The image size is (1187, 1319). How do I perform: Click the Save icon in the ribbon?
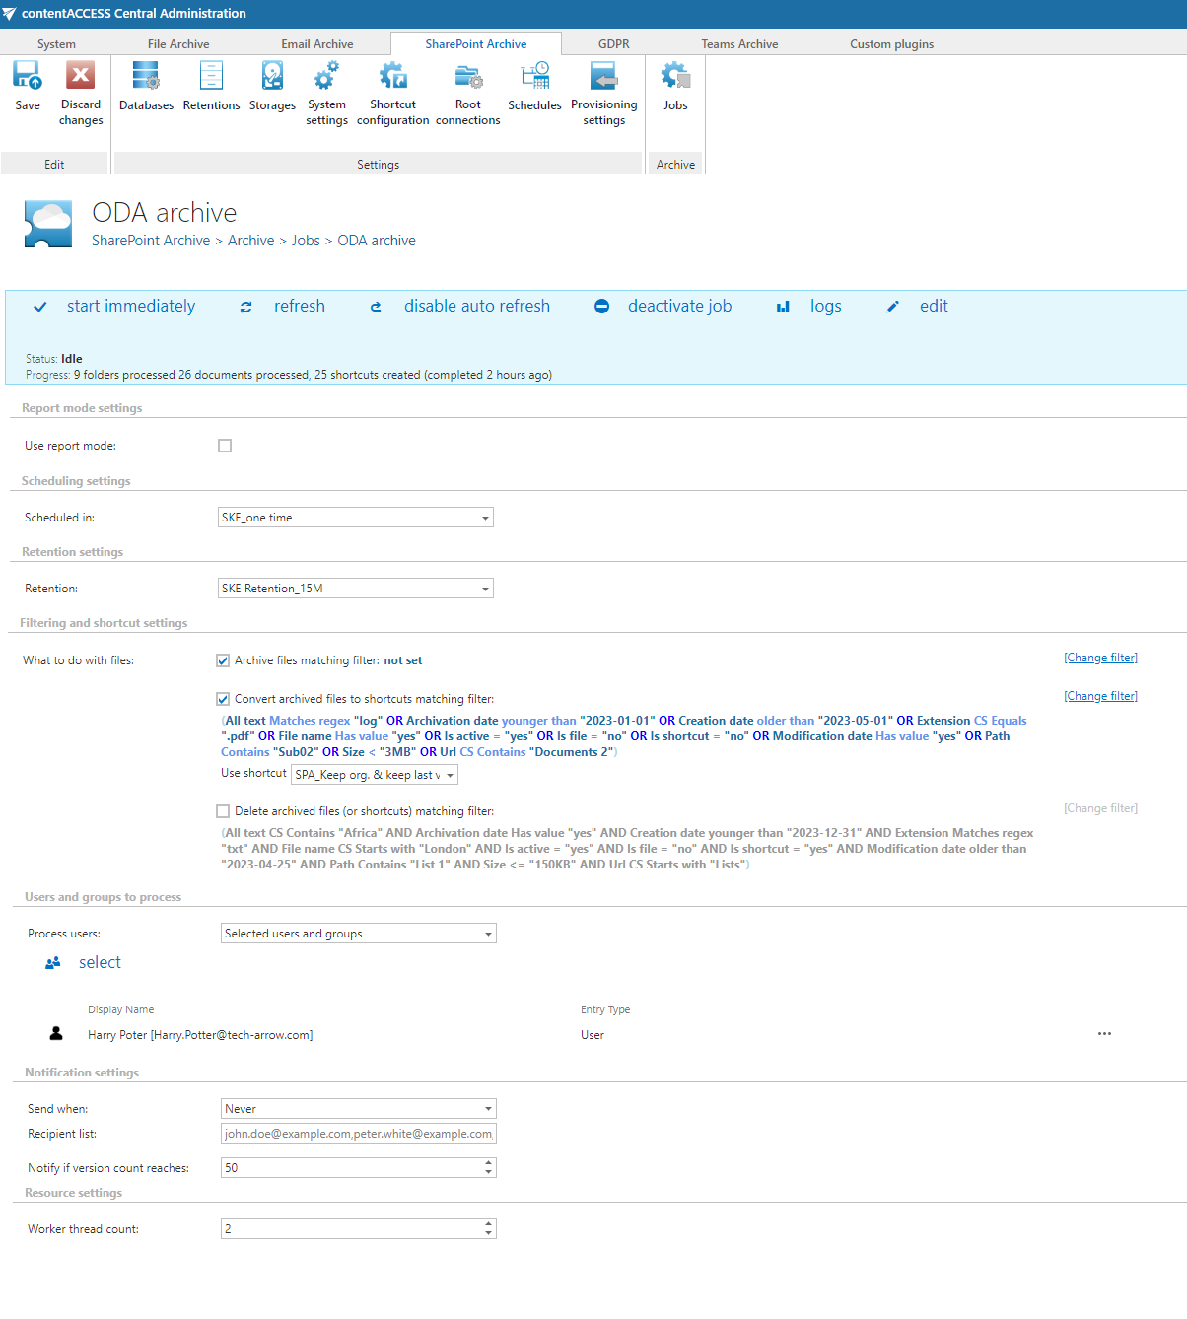28,77
